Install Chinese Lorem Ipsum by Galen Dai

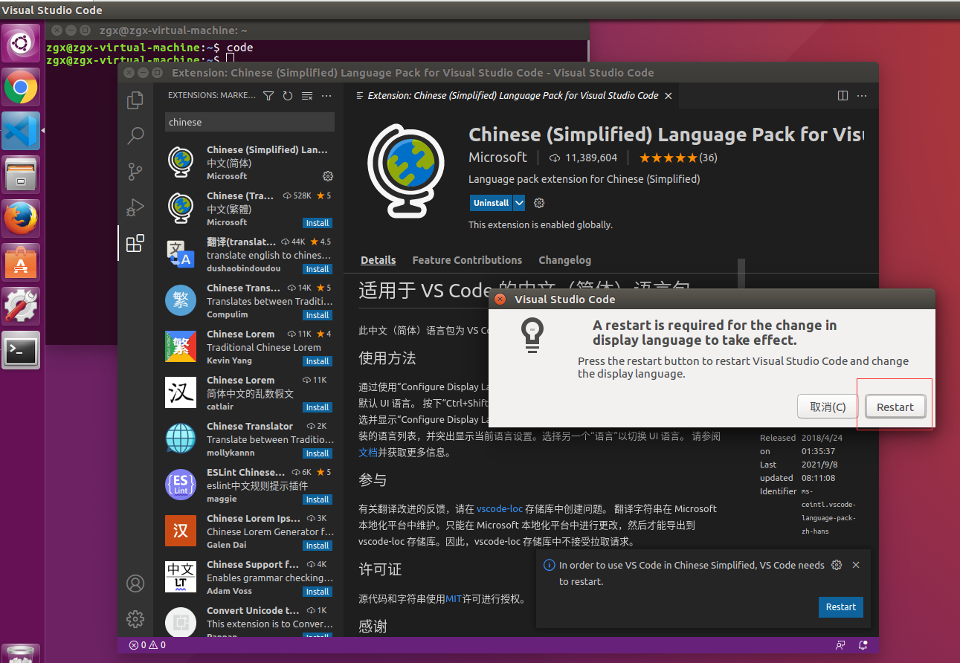(318, 546)
